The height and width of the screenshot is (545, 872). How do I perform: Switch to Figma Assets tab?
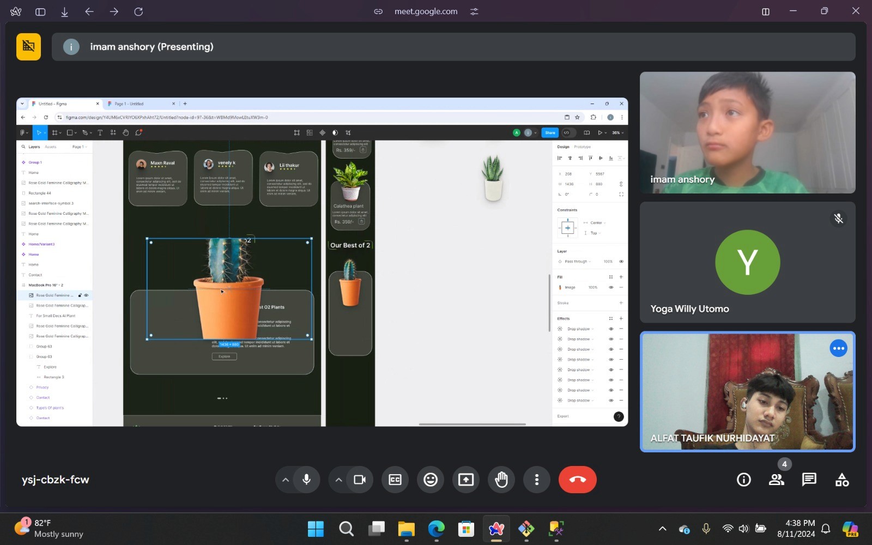pos(51,147)
